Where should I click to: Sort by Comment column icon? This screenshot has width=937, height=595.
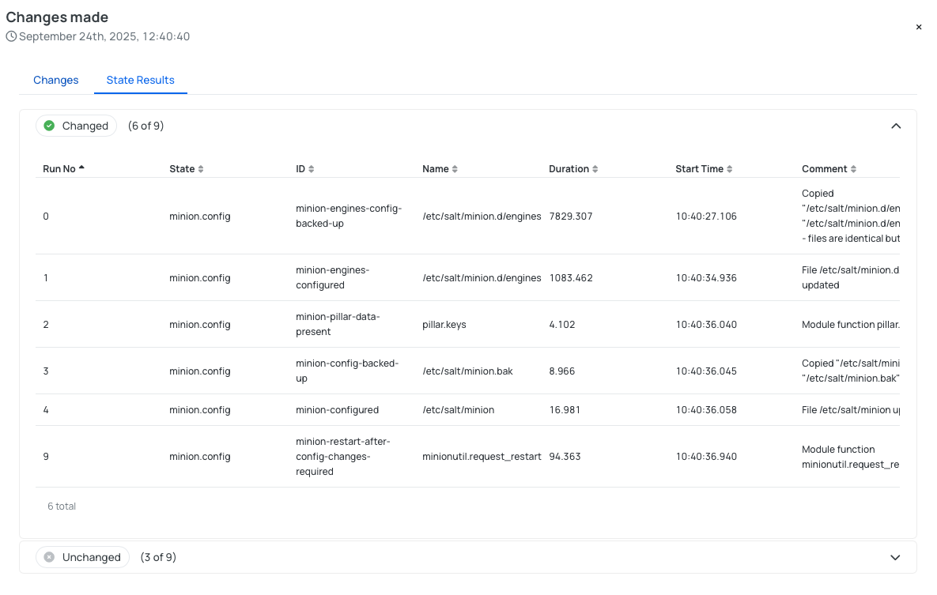[854, 169]
